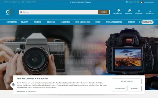The height and width of the screenshot is (98, 158).
Task: Click into the Suchen search field
Action: click(x=60, y=12)
